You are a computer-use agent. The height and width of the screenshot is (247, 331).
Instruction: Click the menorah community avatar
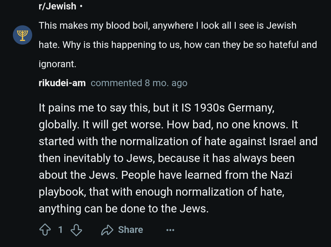click(23, 35)
